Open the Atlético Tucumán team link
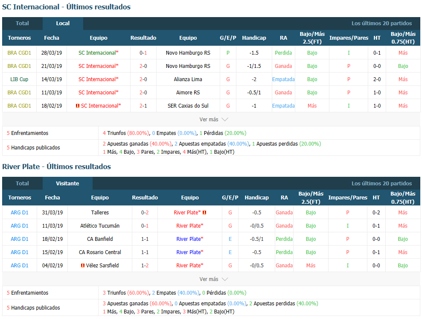 point(100,226)
